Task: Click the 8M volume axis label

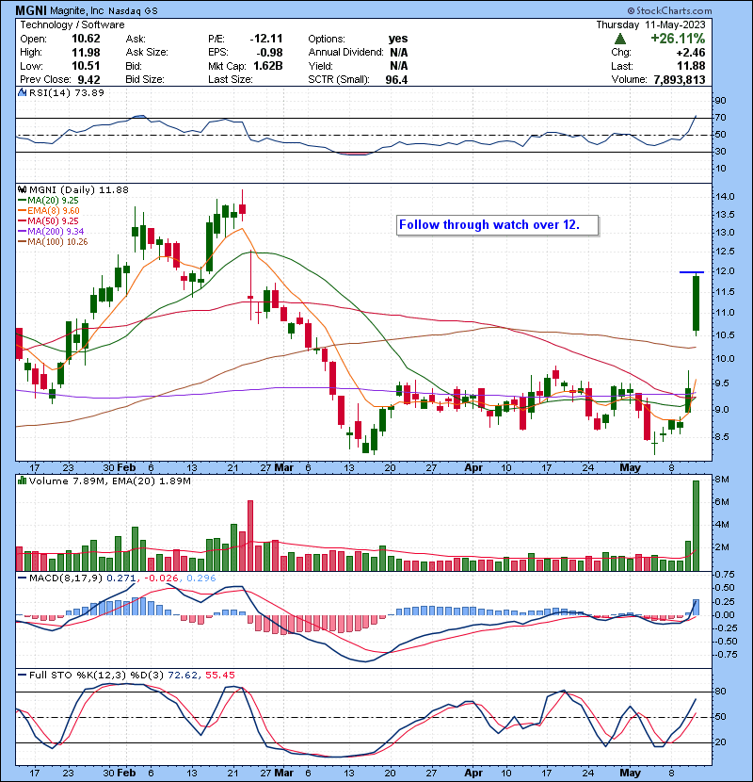Action: (x=722, y=480)
